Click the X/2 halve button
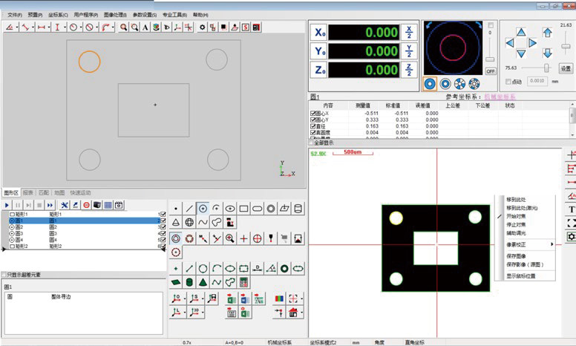Viewport: 576px width, 346px height. point(409,32)
